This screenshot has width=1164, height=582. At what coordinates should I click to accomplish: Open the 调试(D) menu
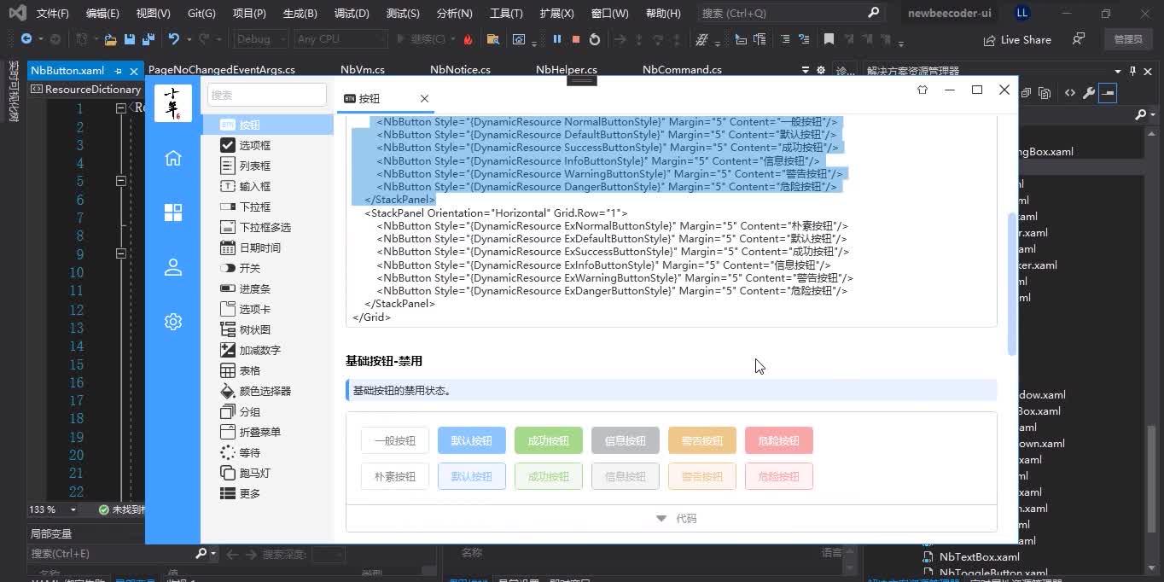coord(350,13)
